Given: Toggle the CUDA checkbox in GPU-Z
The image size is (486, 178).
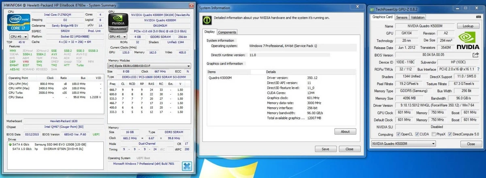Looking at the screenshot, I should tap(418, 134).
